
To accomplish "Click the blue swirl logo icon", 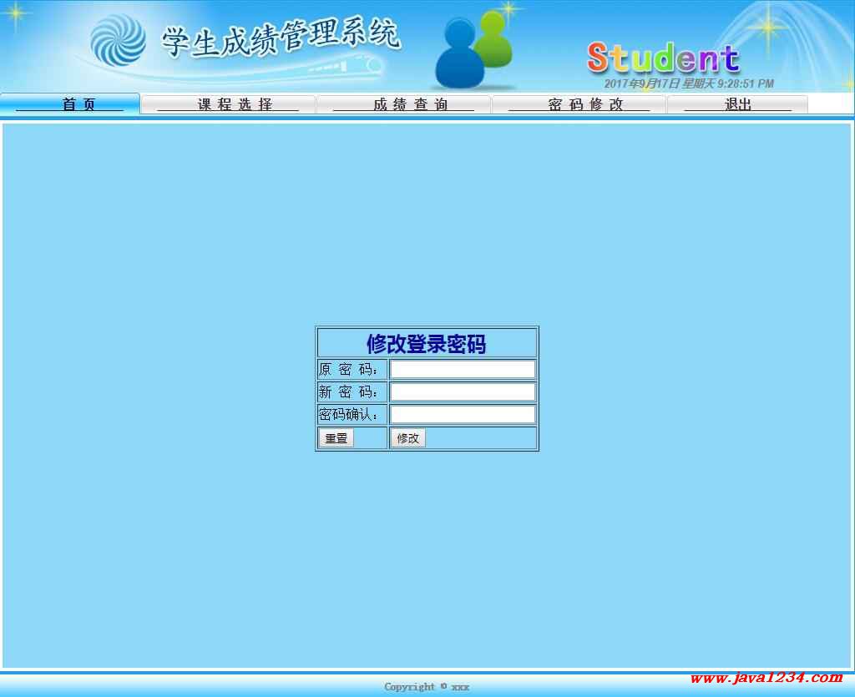I will click(x=118, y=39).
